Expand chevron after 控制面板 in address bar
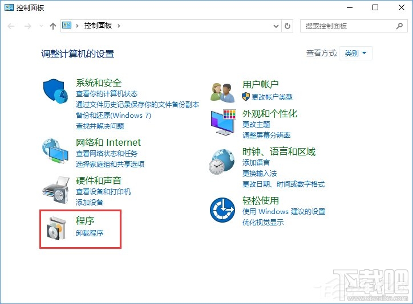Image resolution: width=413 pixels, height=304 pixels. point(119,26)
